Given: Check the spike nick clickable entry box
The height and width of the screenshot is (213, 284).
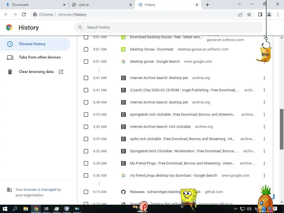Looking at the screenshot, I should 86,139.
